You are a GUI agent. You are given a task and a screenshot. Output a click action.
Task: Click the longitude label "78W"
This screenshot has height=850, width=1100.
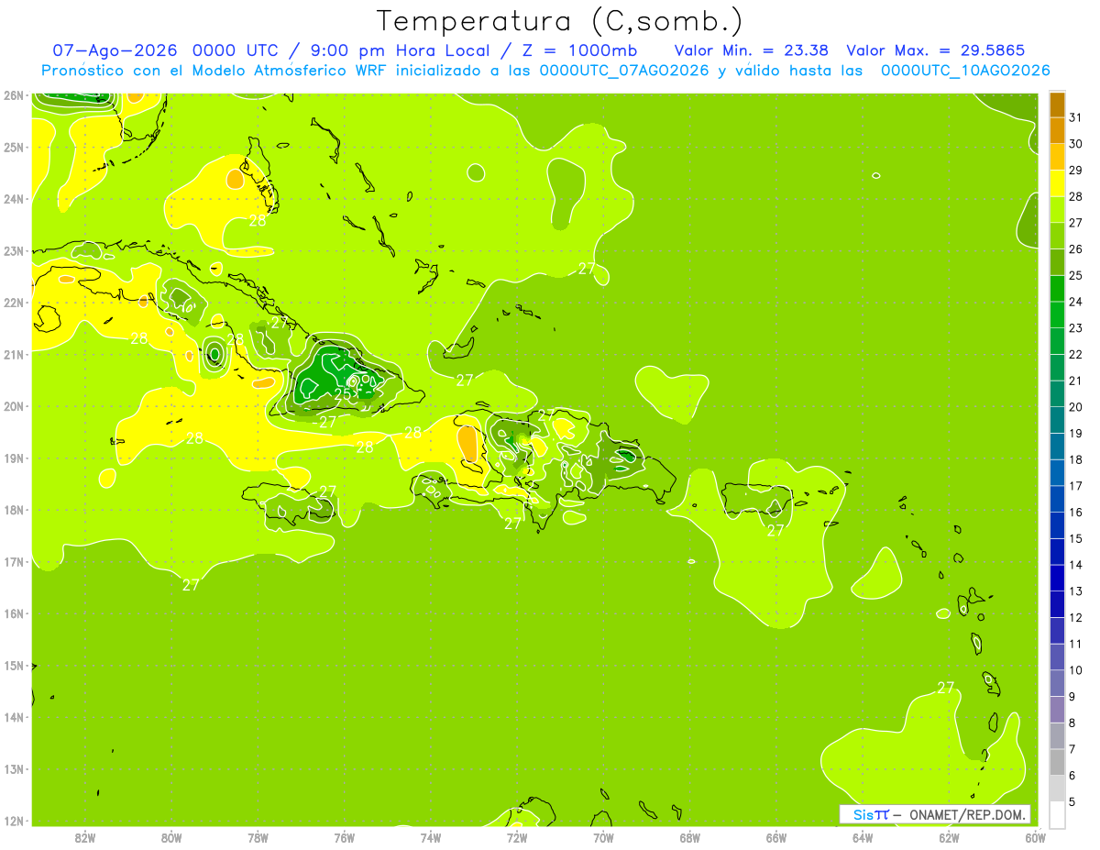click(258, 837)
